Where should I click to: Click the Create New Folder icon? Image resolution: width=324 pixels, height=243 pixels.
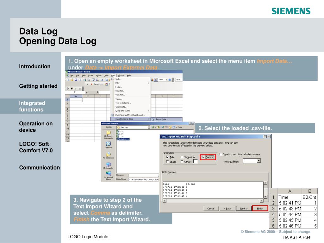[x=170, y=127]
